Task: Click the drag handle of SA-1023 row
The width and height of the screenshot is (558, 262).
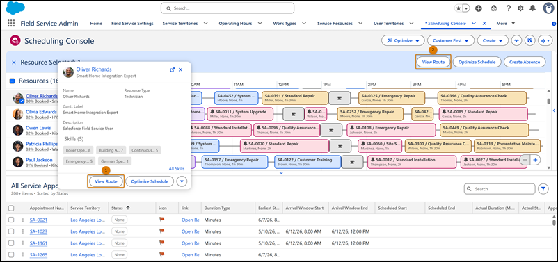Action: (x=23, y=231)
